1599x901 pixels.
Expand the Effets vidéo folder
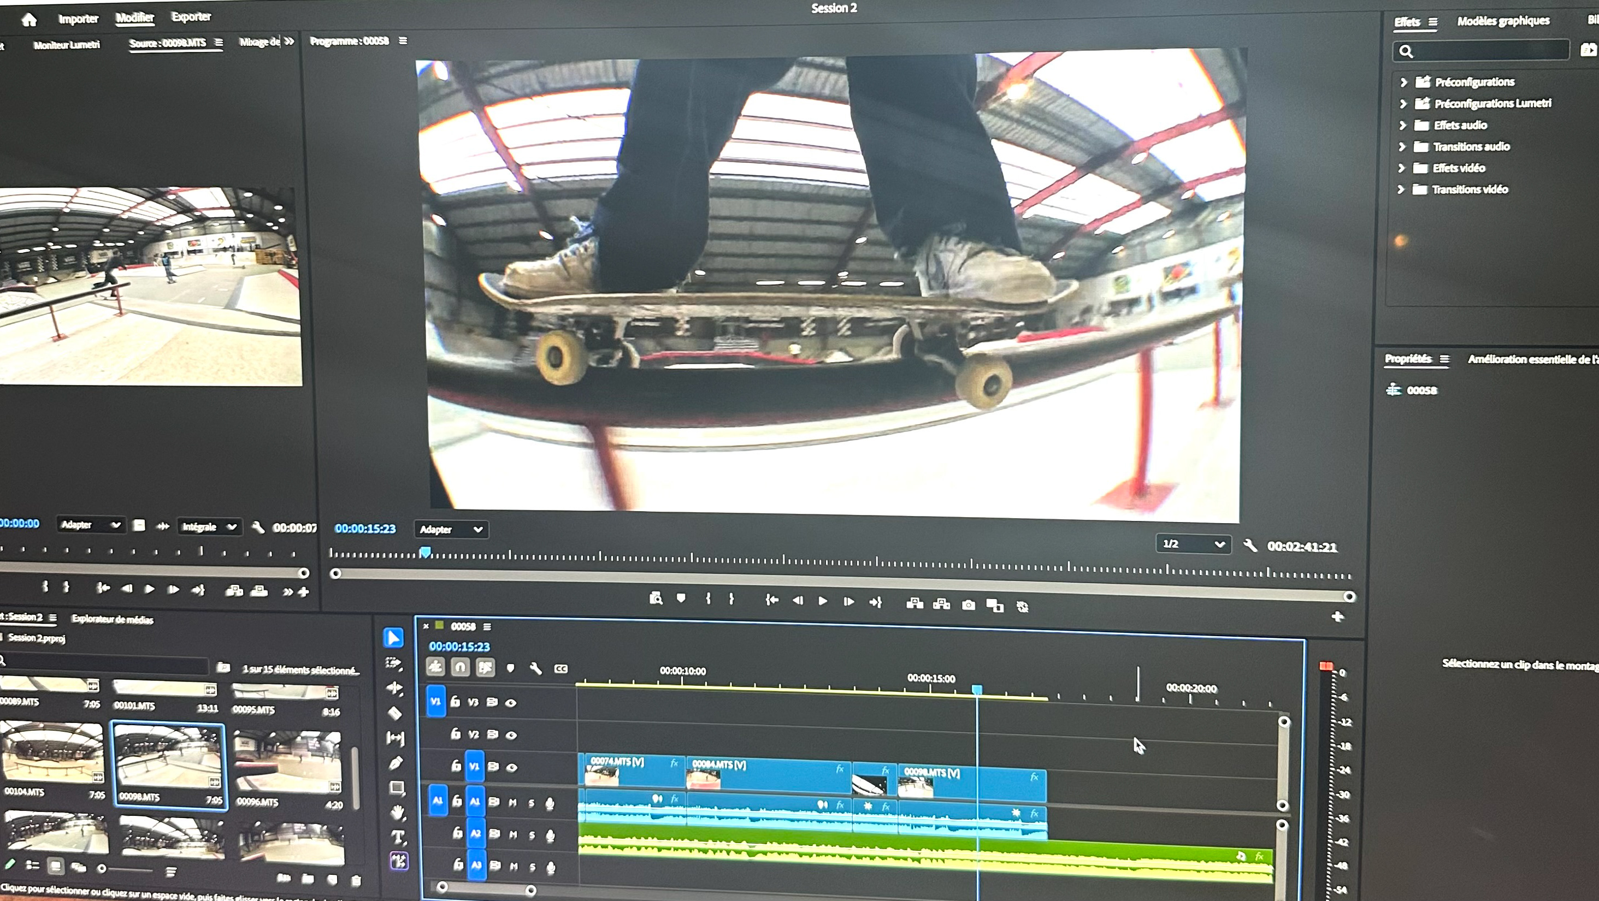(x=1401, y=168)
